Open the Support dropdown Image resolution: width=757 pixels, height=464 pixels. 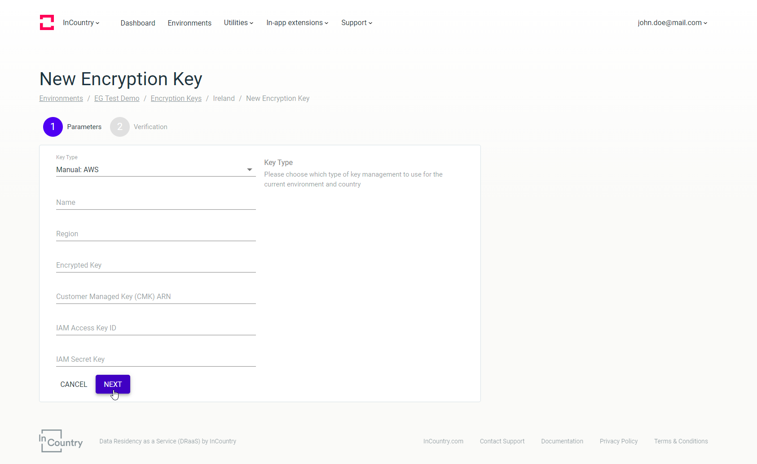pos(356,22)
